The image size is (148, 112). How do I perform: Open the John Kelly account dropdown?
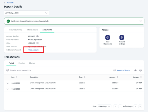coord(26,13)
